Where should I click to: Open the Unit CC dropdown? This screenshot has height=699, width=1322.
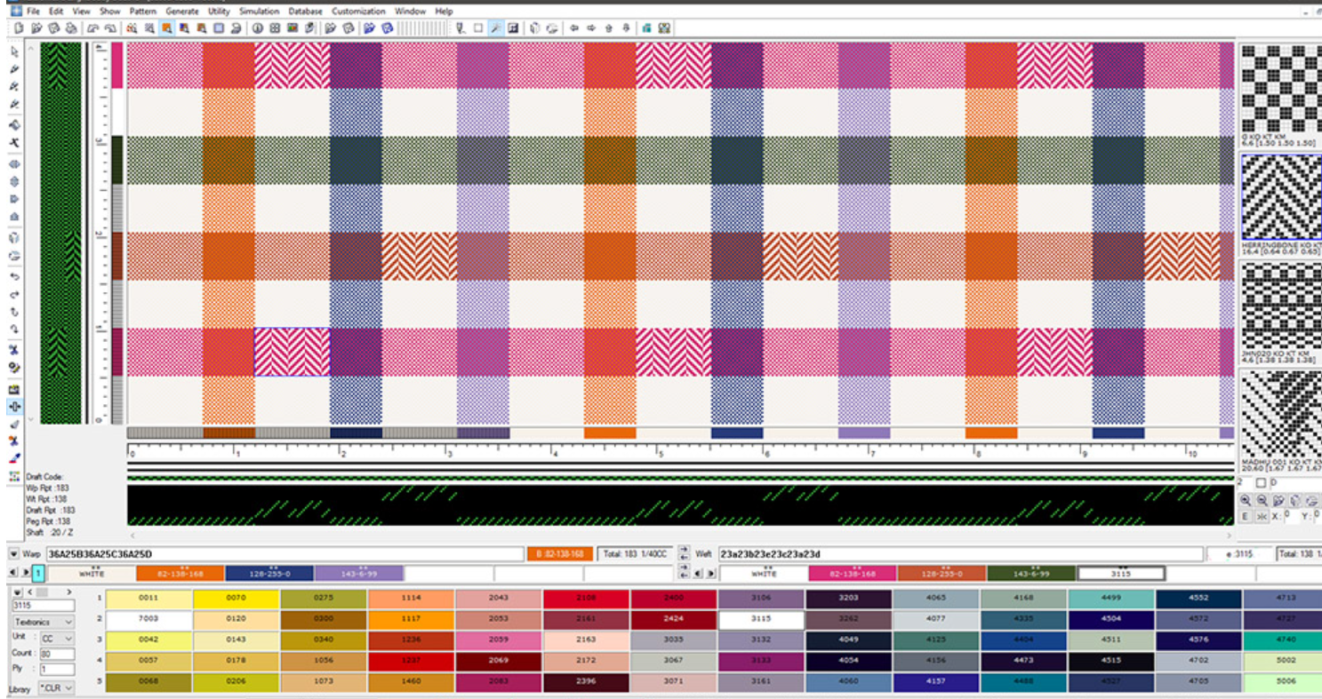[x=55, y=638]
